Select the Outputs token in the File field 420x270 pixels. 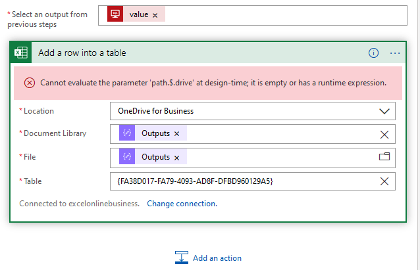(155, 158)
